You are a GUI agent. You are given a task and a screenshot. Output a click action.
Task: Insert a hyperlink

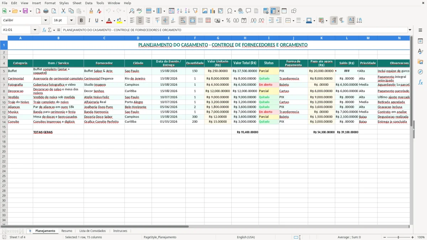(241, 11)
